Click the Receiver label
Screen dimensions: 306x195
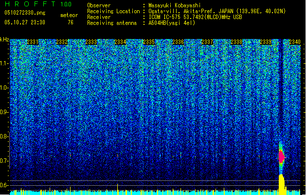[99, 17]
